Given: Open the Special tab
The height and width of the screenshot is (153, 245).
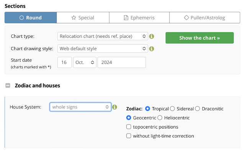Looking at the screenshot, I should (x=83, y=18).
